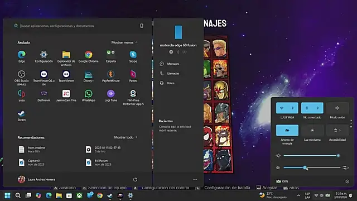This screenshot has width=357, height=201.
Task: Disable Ahorro de energía
Action: coord(287,130)
